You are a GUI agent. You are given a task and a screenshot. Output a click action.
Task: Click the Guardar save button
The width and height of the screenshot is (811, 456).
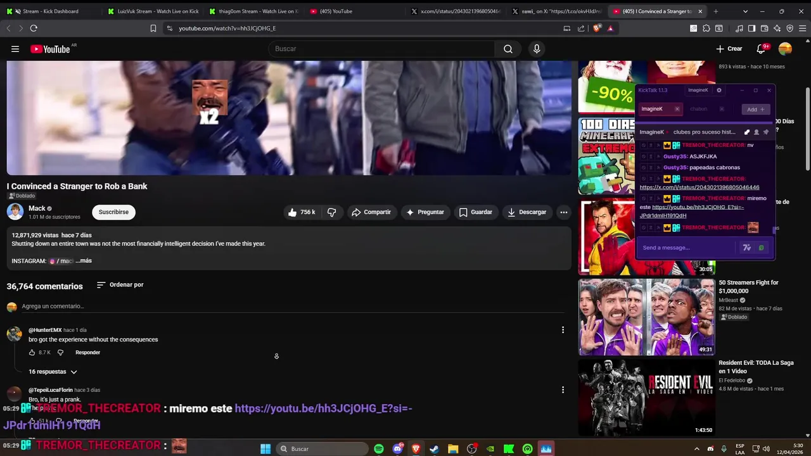coord(476,212)
